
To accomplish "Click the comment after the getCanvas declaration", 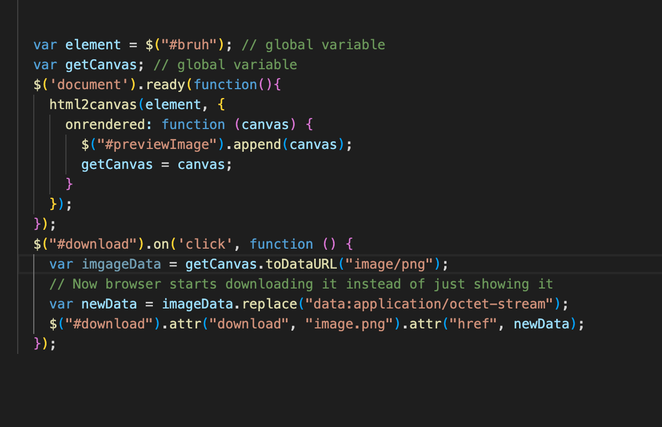I will coord(225,65).
